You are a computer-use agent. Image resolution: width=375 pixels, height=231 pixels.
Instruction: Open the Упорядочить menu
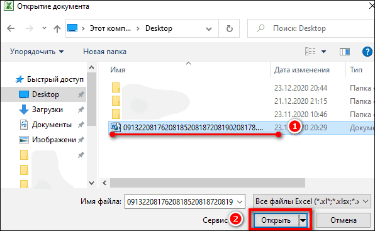click(37, 52)
